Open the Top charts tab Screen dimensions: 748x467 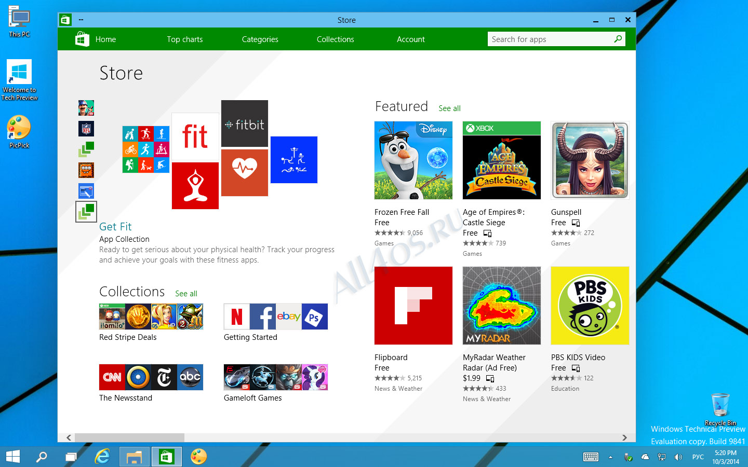[185, 39]
